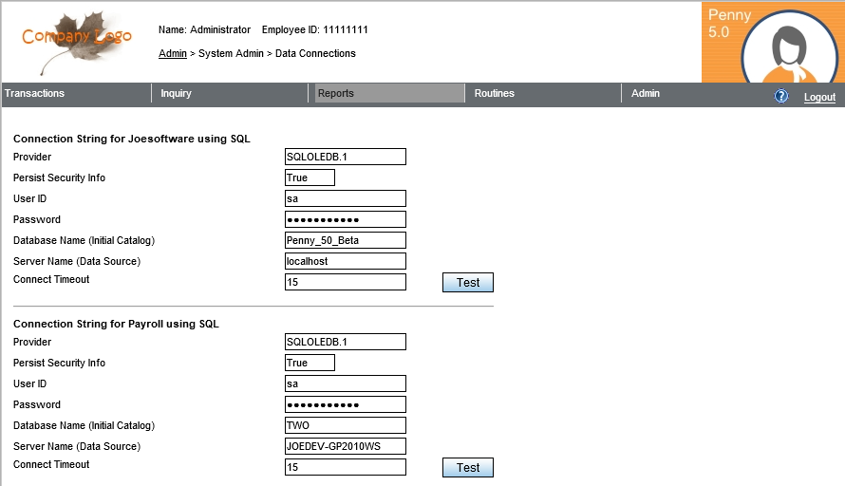The height and width of the screenshot is (486, 845).
Task: Open the Routines menu
Action: coord(495,93)
